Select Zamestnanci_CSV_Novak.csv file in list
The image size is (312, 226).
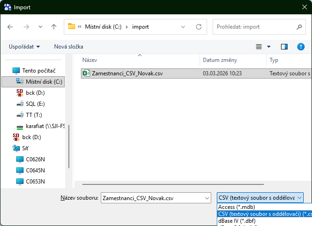(127, 73)
